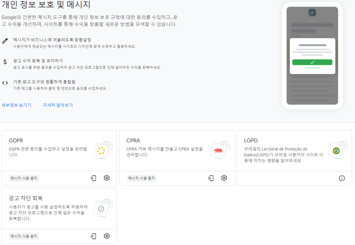
Task: Open GDPR card settings gear
Action: coord(107,178)
